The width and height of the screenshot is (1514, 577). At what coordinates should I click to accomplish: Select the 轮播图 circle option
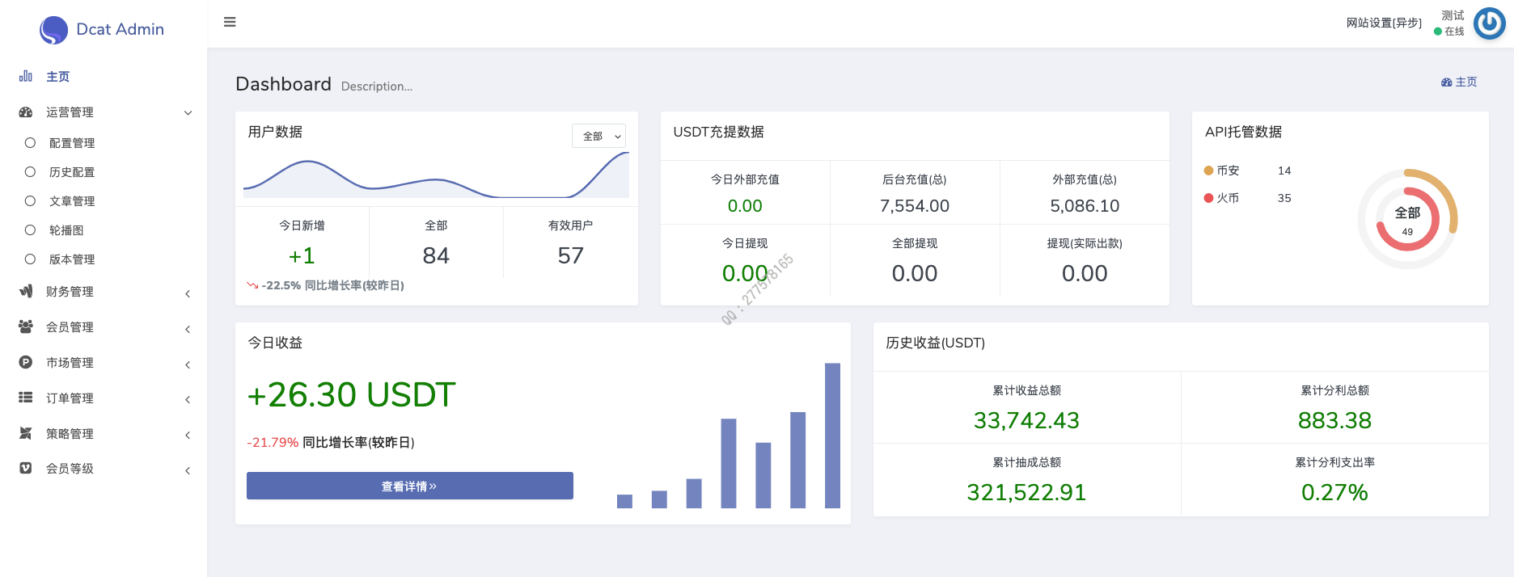[x=30, y=230]
